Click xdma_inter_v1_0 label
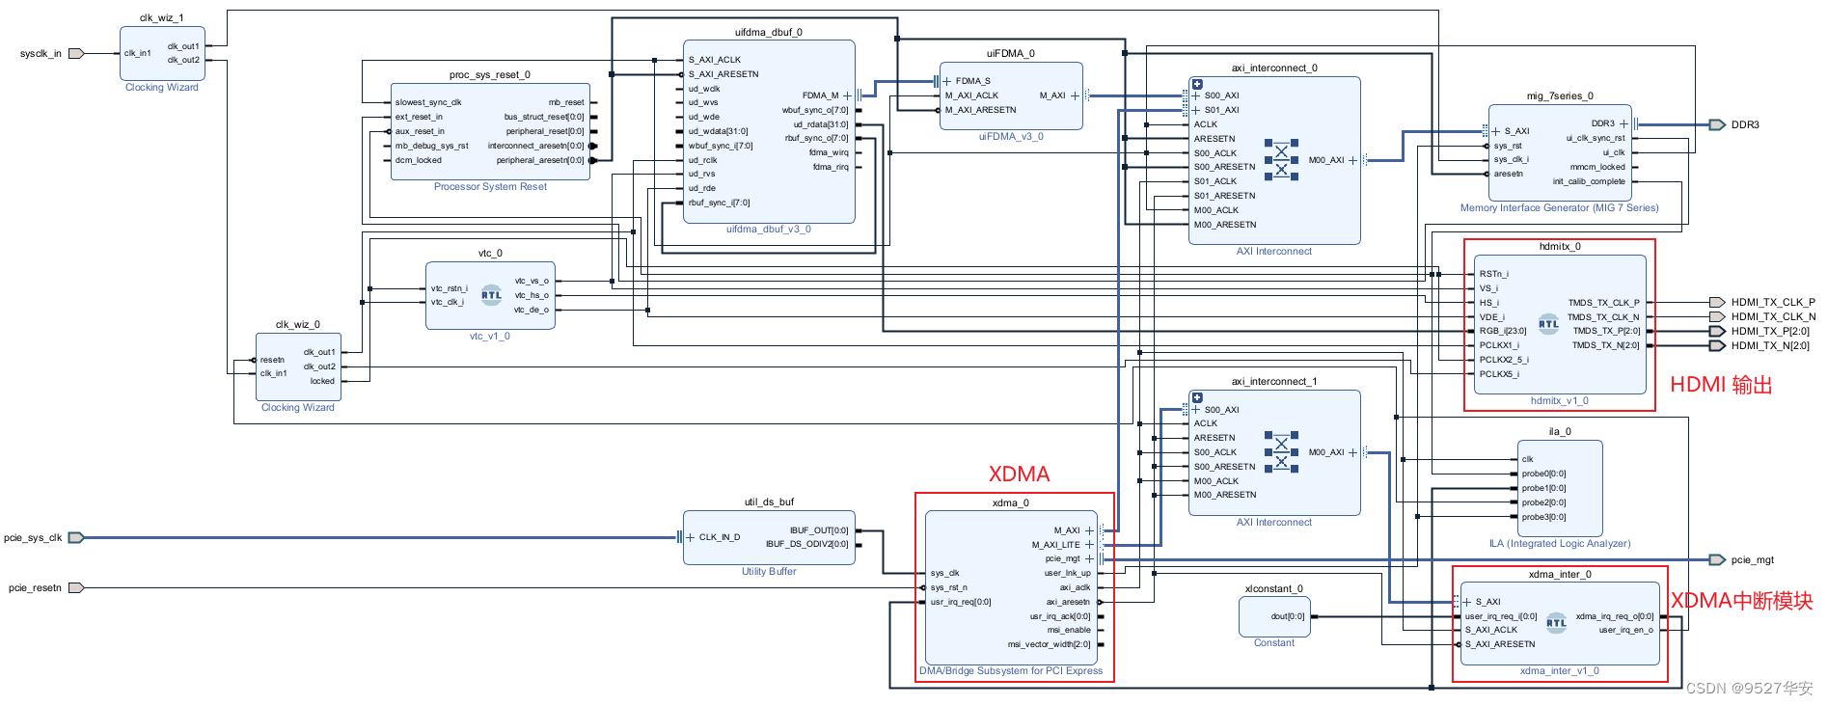This screenshot has width=1828, height=705. click(x=1560, y=670)
